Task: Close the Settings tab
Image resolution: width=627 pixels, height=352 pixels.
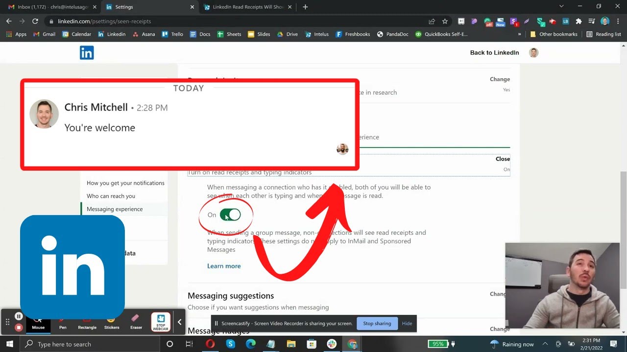Action: [x=192, y=7]
